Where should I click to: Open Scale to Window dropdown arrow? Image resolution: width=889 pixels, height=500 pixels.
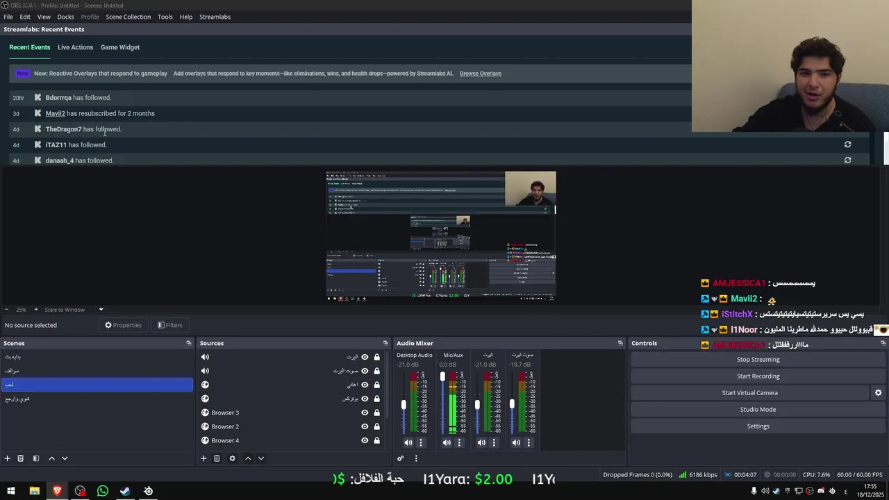[x=101, y=310]
